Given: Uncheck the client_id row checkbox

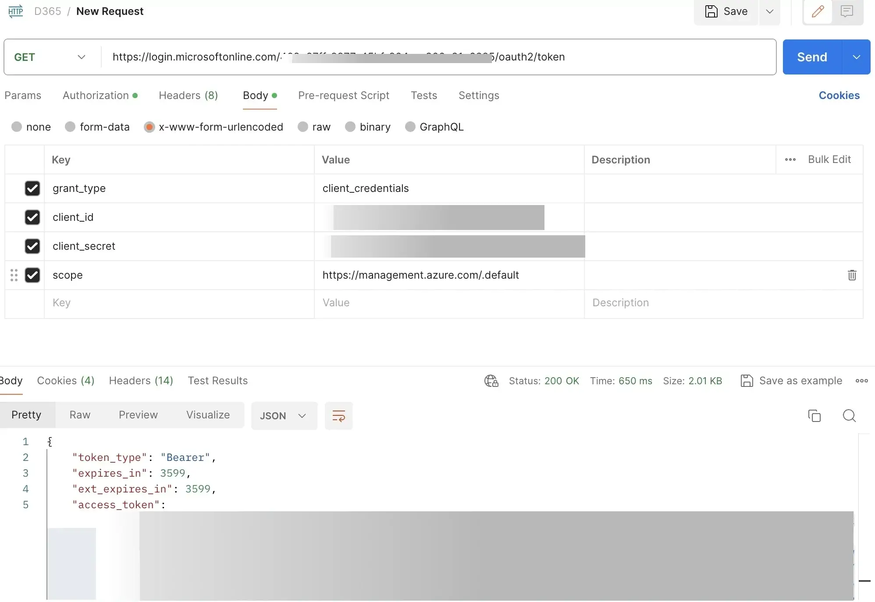Looking at the screenshot, I should [x=32, y=217].
